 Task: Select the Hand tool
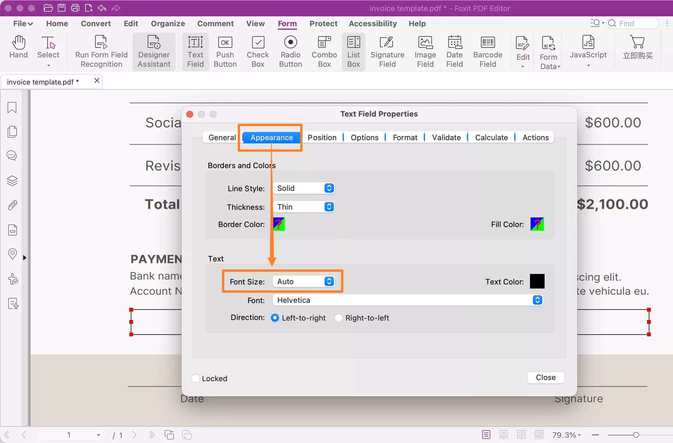[19, 48]
